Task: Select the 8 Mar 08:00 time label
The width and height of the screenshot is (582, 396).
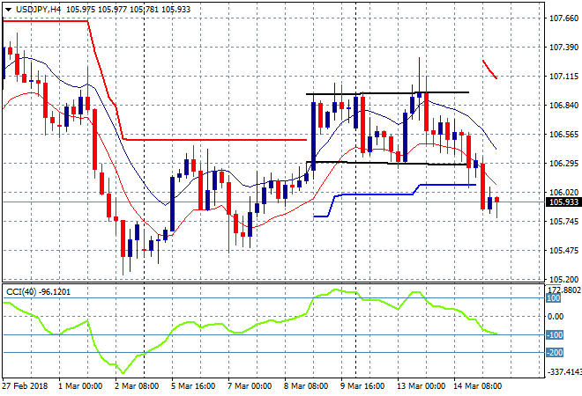Action: (306, 385)
